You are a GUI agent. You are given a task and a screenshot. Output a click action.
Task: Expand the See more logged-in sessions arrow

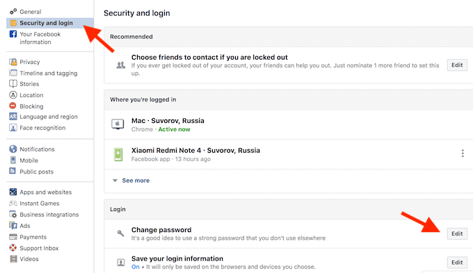tap(115, 181)
